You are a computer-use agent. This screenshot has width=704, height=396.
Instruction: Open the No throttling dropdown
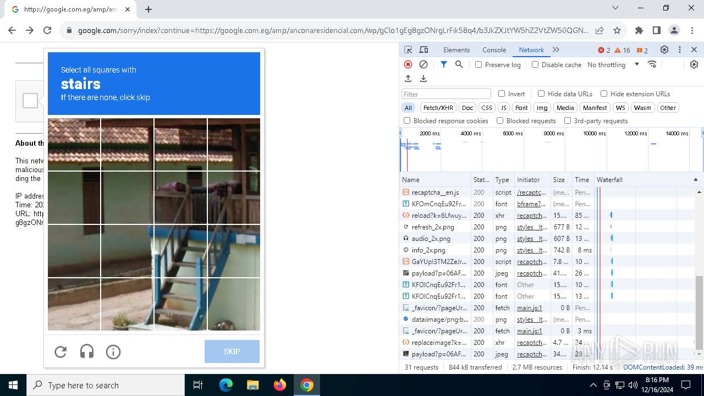pos(613,64)
